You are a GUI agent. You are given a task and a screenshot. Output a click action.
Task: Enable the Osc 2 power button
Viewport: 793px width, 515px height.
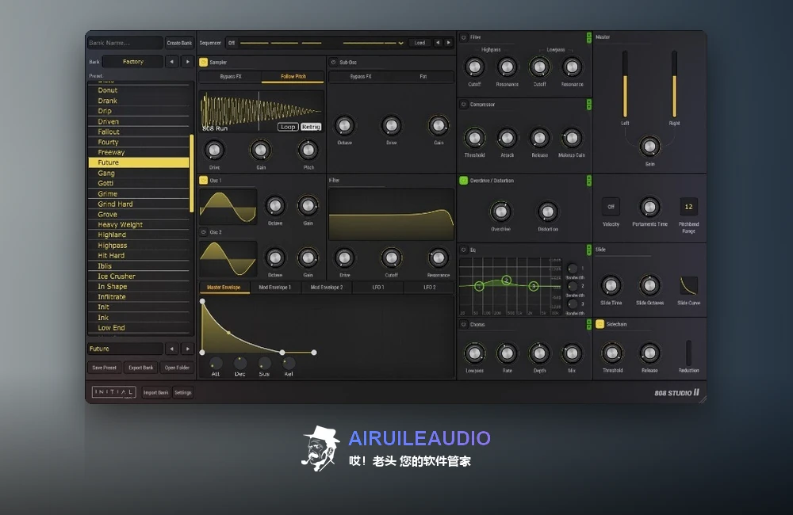203,232
